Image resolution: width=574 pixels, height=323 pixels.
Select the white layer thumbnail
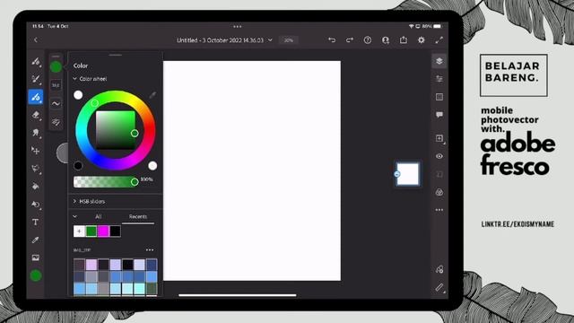[408, 174]
